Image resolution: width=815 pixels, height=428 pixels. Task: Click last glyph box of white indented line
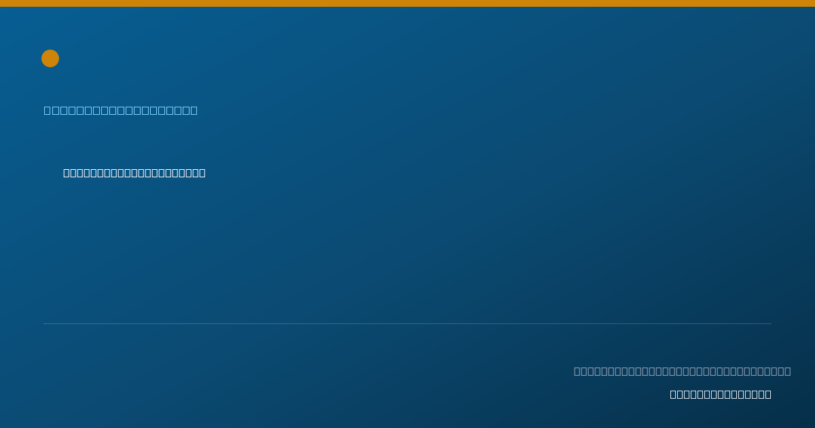pyautogui.click(x=202, y=173)
